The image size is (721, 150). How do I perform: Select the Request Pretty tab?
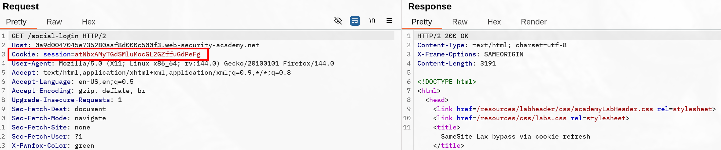16,22
